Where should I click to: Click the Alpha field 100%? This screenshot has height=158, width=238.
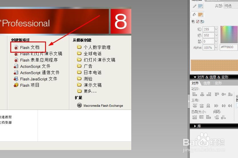click(209, 48)
